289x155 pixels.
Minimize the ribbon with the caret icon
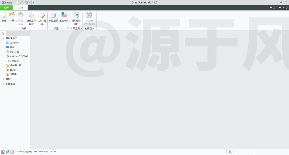[271, 7]
